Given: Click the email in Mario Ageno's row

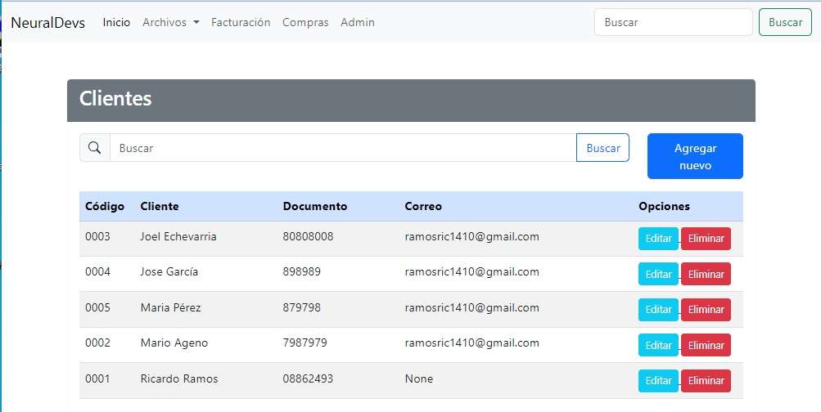Looking at the screenshot, I should point(471,343).
